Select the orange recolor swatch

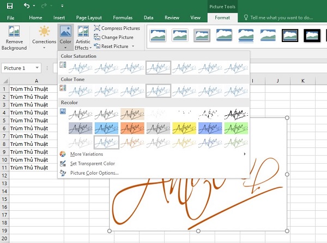132,128
